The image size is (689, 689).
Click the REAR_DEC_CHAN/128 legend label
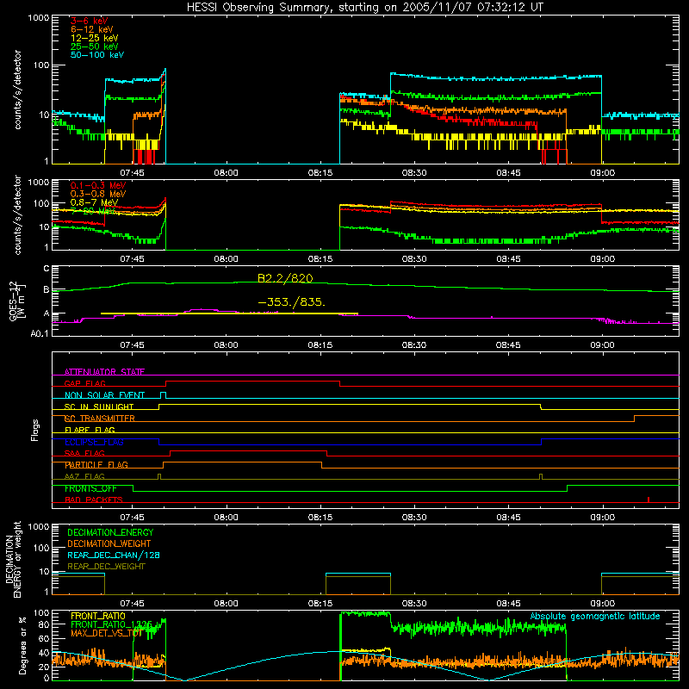(x=114, y=555)
